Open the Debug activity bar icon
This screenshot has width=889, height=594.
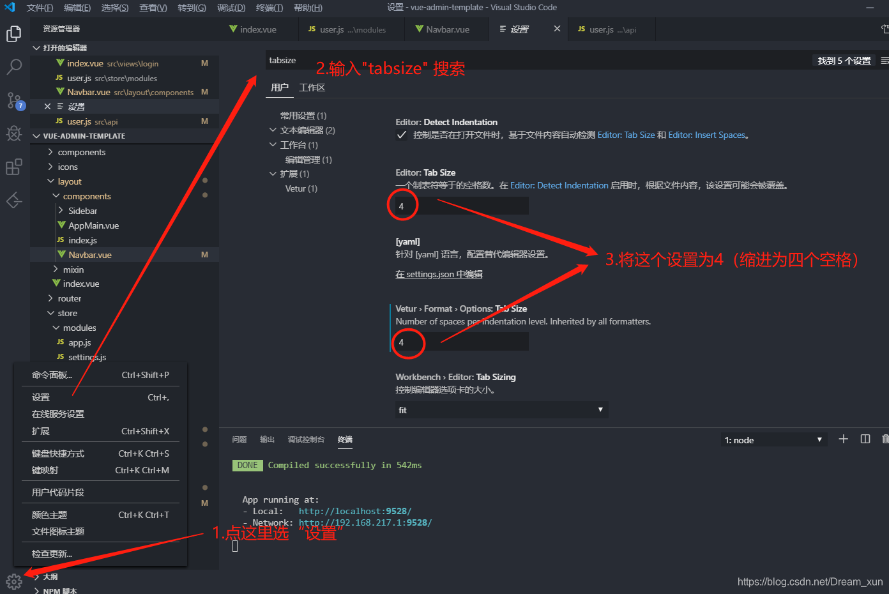[x=13, y=133]
